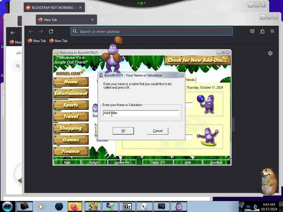Click the Sleep - F9 button

[158, 162]
